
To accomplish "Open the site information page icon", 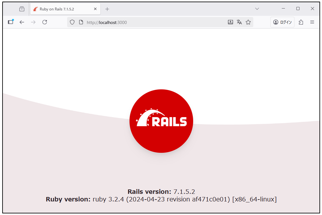I will coord(81,22).
